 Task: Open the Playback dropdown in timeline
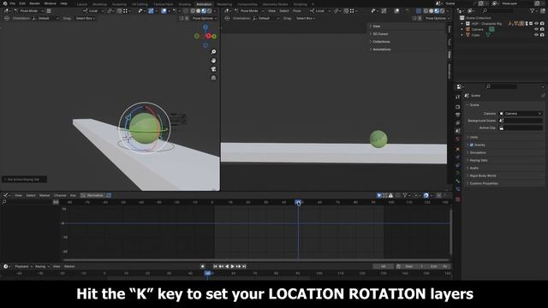pyautogui.click(x=23, y=266)
